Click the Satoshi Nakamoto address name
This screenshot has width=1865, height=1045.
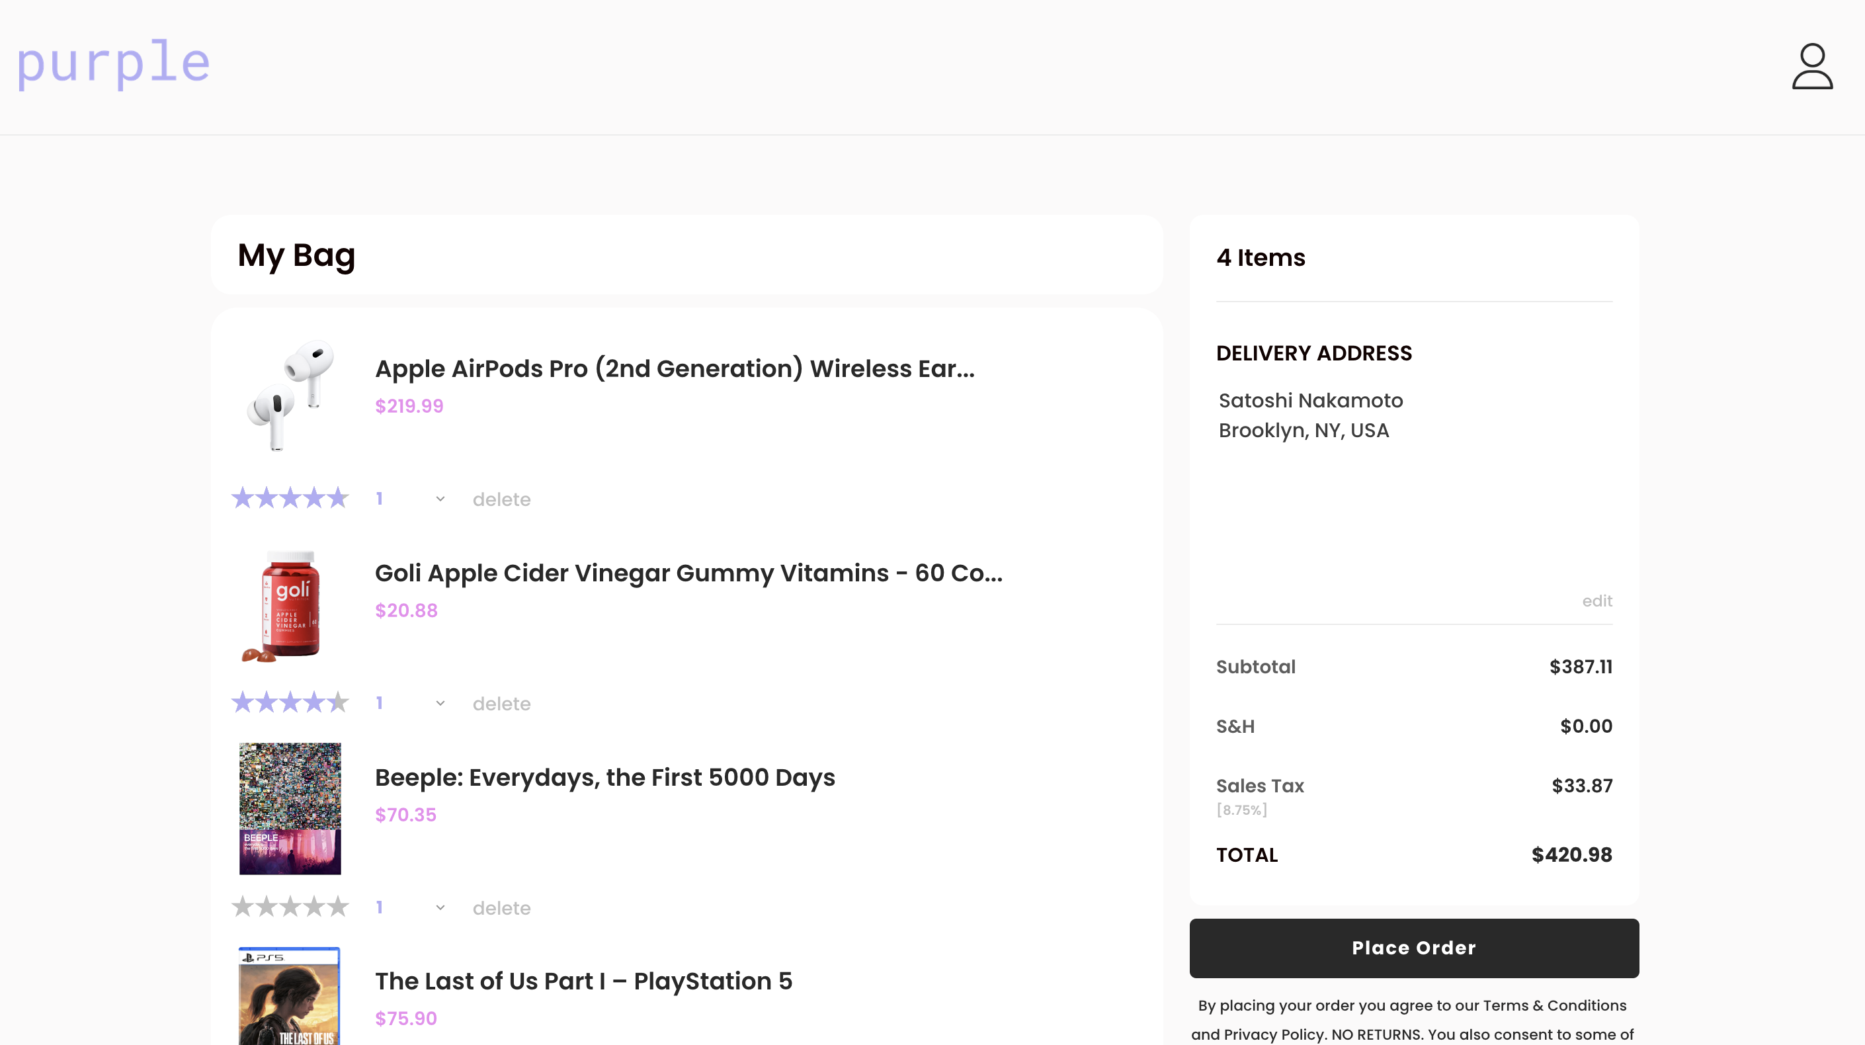point(1310,401)
